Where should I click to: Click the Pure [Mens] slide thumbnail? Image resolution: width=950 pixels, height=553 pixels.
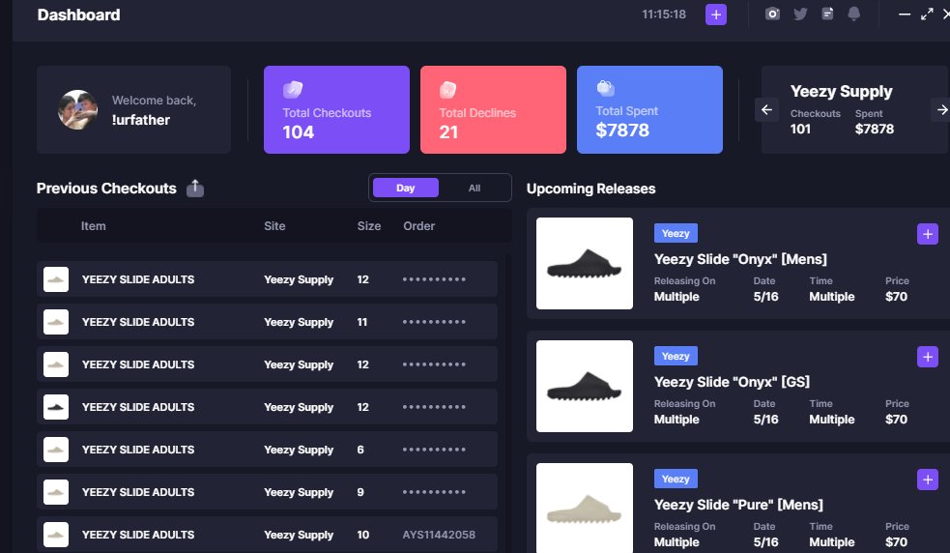click(585, 509)
